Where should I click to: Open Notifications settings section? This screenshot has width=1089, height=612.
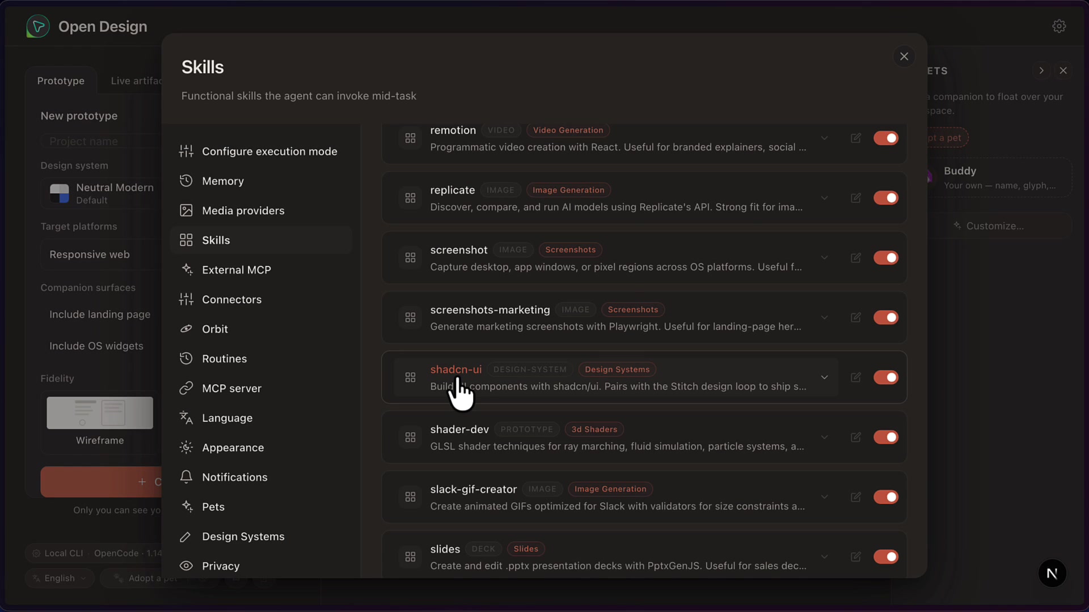tap(261, 477)
